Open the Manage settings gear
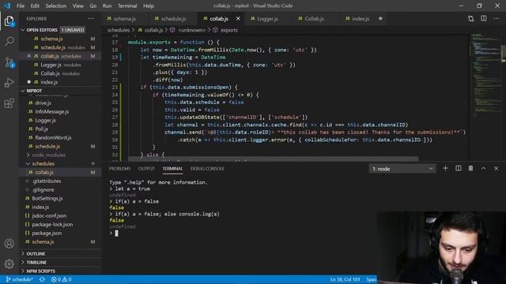The width and height of the screenshot is (506, 284). 9,264
